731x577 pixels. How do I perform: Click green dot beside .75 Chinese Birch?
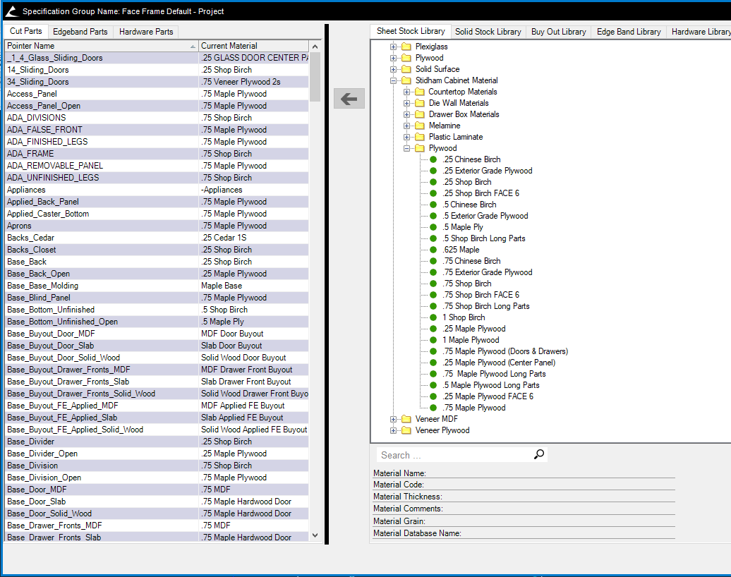tap(433, 261)
